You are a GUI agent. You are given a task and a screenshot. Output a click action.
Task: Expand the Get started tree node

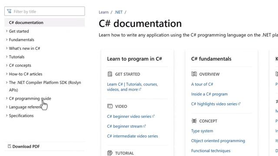coord(7,31)
